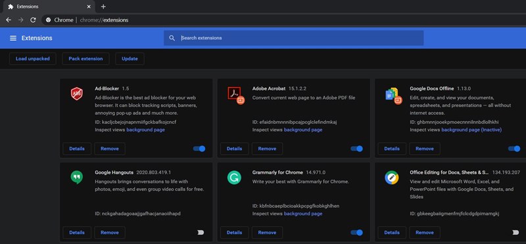Remove the Ad-Blocker extension
This screenshot has width=526, height=244.
tap(110, 149)
